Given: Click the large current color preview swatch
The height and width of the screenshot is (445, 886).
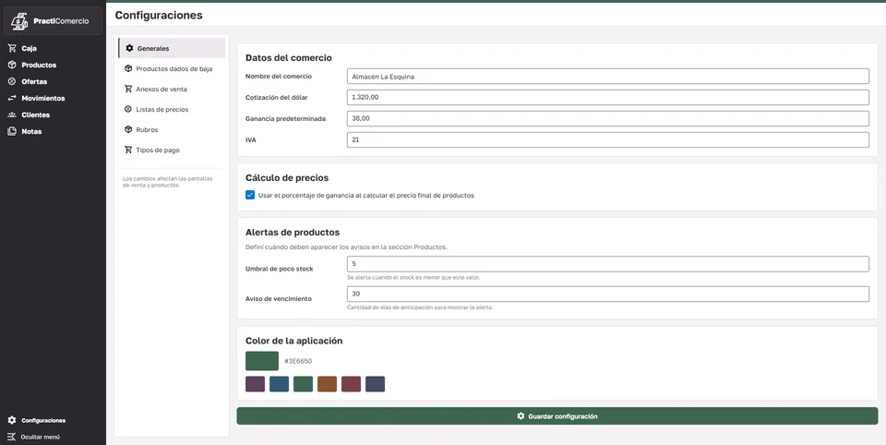Looking at the screenshot, I should click(262, 361).
